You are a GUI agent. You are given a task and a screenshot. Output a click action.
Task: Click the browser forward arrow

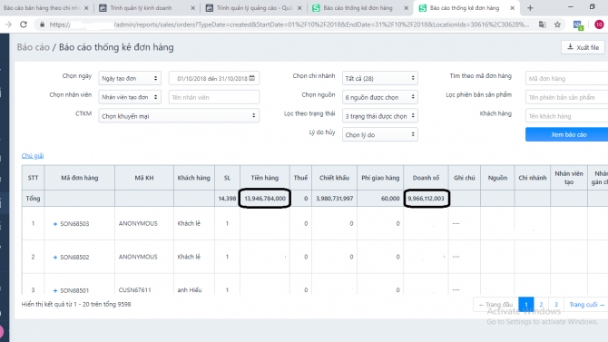(8, 24)
